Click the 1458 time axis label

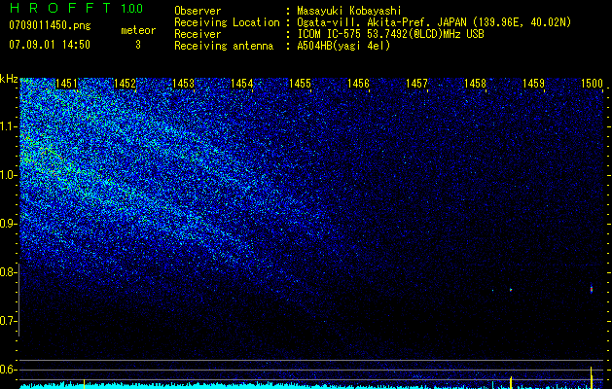click(x=476, y=84)
